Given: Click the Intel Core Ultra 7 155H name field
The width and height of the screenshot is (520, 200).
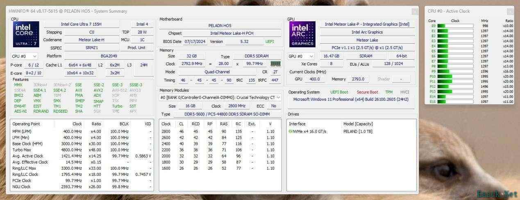Looking at the screenshot, I should click(81, 24).
